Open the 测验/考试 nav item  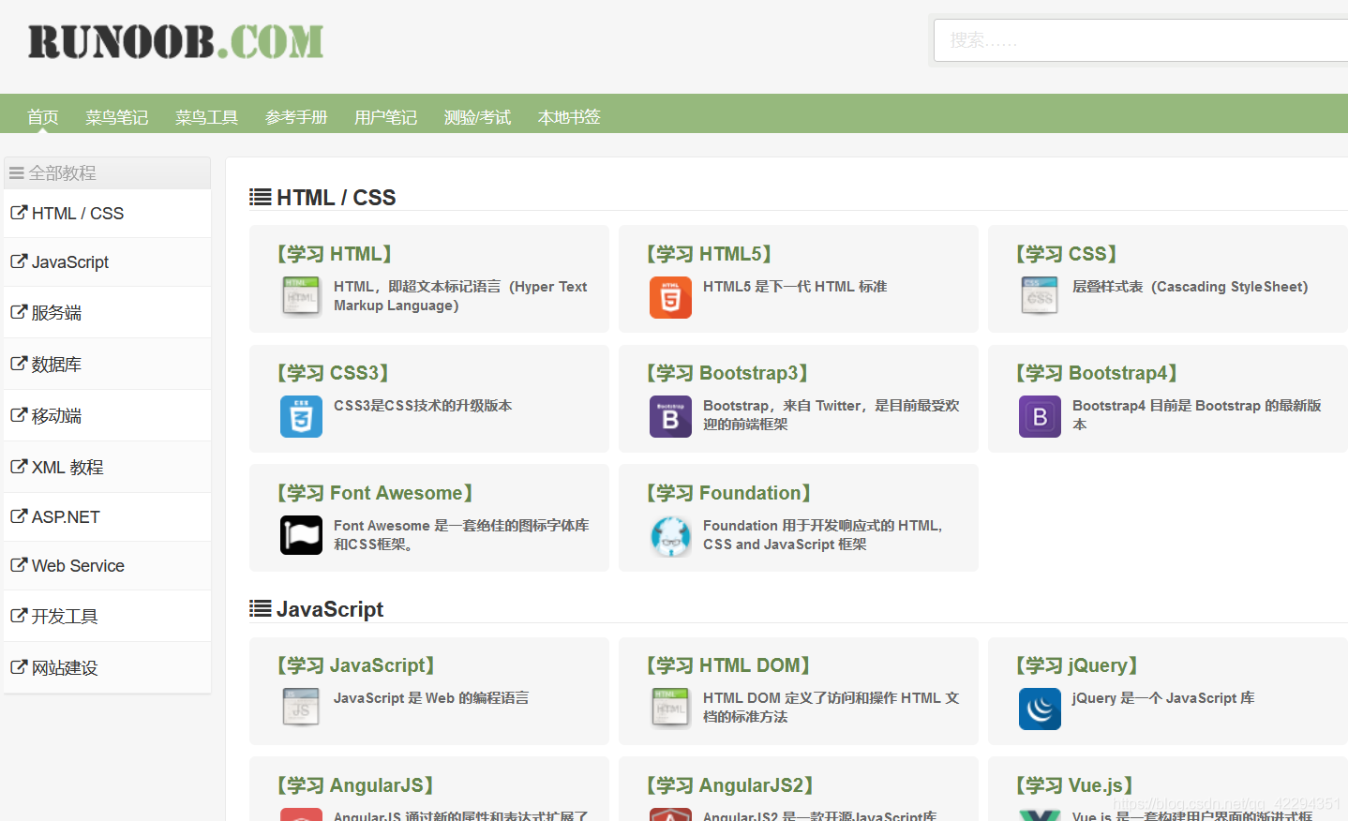(x=478, y=117)
